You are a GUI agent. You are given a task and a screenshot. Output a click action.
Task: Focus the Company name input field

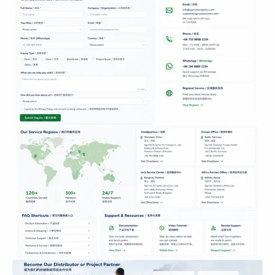tap(117, 14)
